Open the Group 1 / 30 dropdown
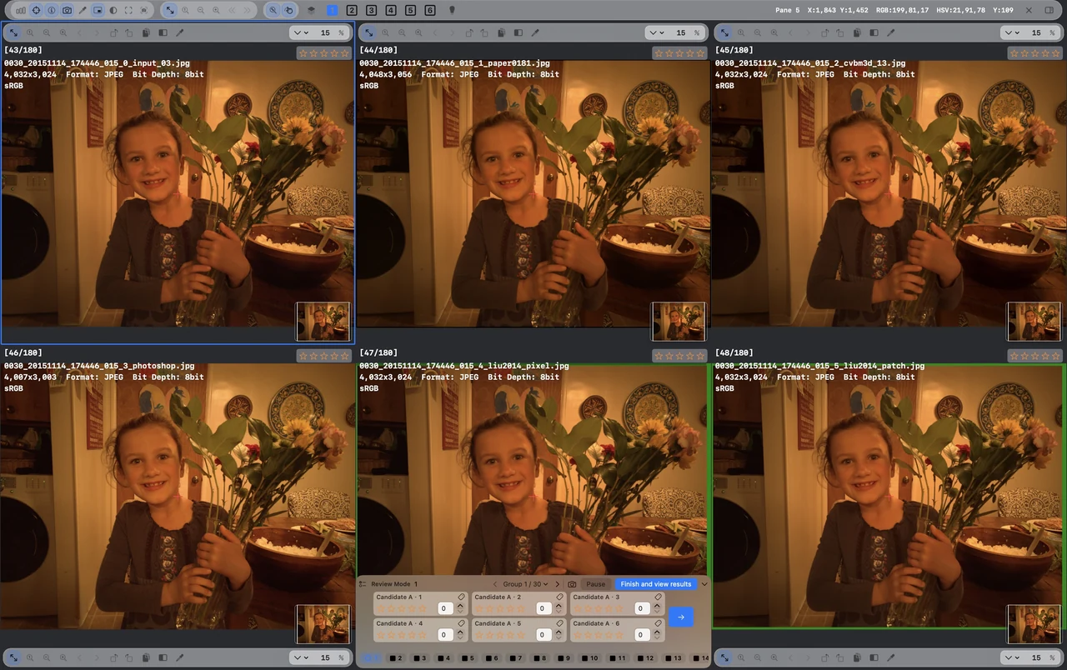Screen dimensions: 1067x670 pyautogui.click(x=526, y=584)
